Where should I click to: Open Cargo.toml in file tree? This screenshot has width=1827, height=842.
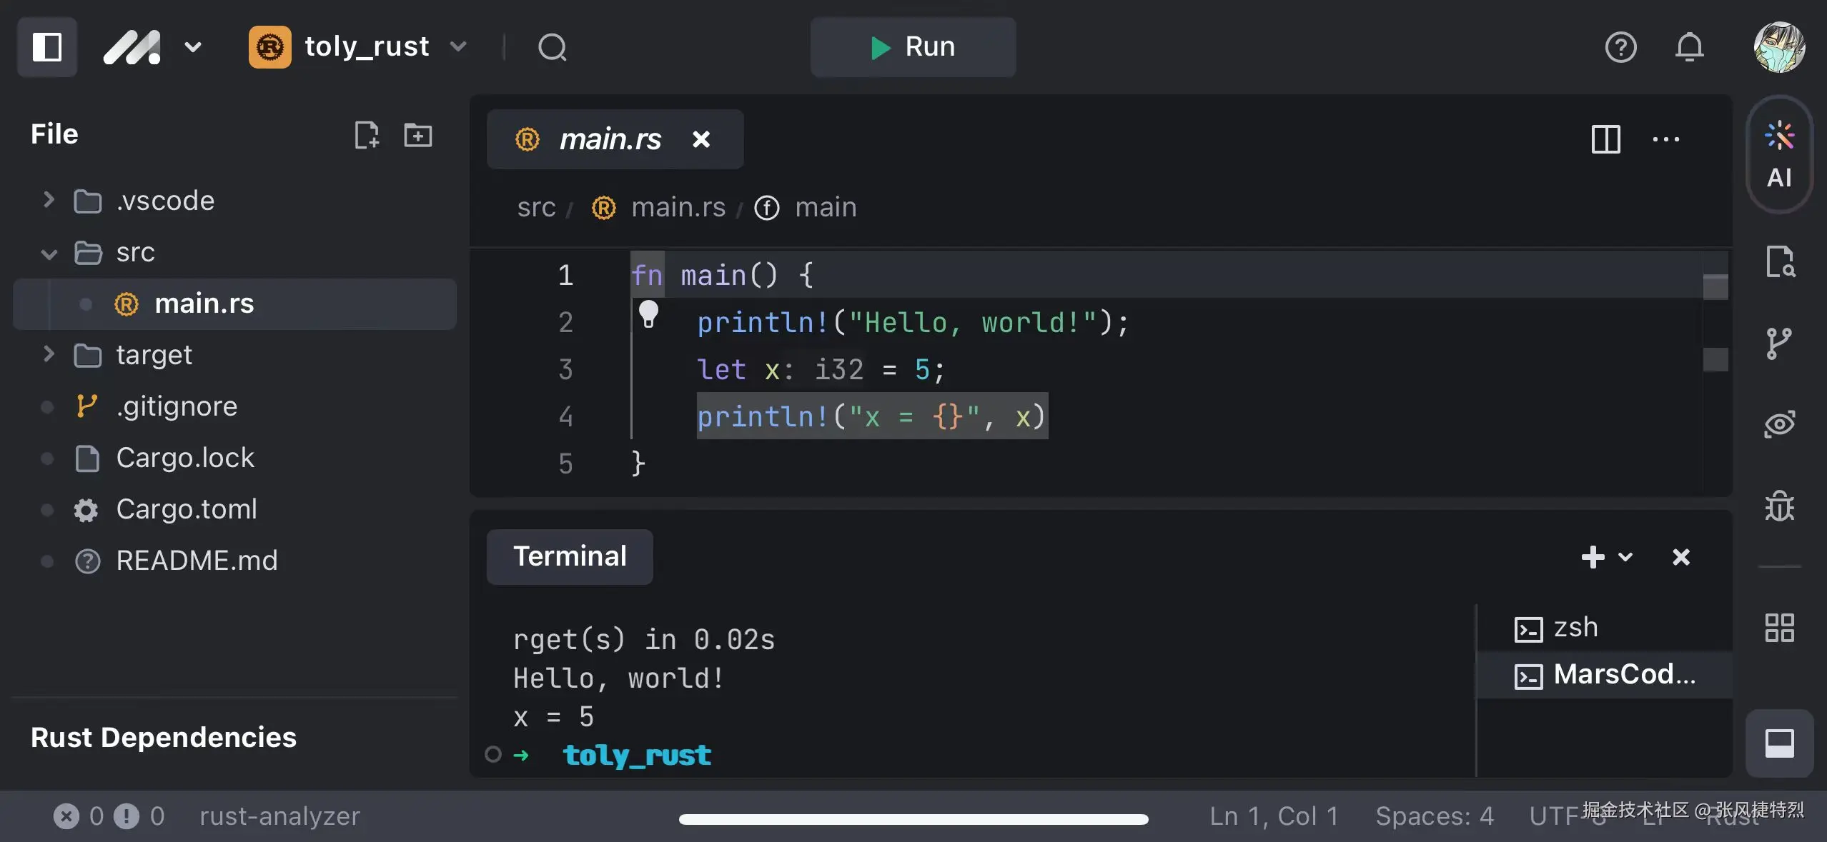tap(186, 509)
